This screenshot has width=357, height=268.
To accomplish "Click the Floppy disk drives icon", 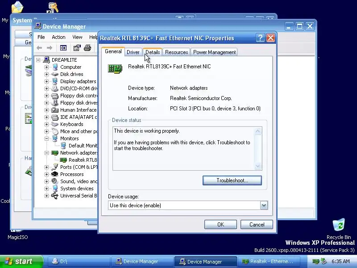I will point(55,103).
